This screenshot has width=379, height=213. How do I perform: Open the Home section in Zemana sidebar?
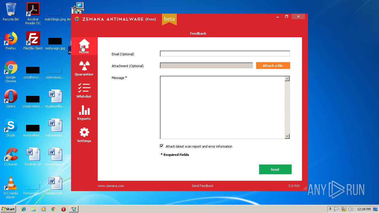click(x=84, y=46)
